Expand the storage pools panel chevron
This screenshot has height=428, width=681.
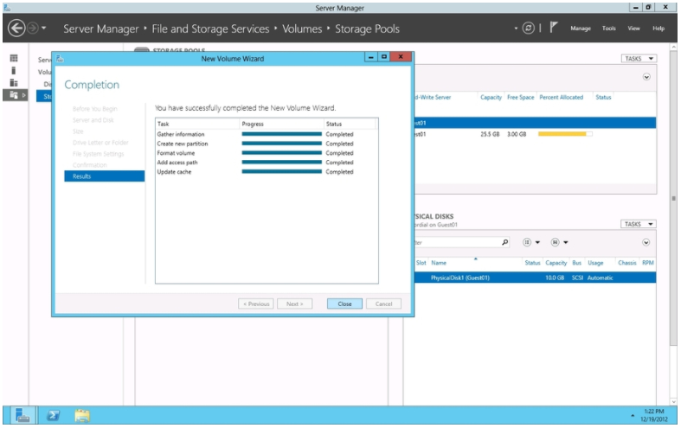(646, 77)
